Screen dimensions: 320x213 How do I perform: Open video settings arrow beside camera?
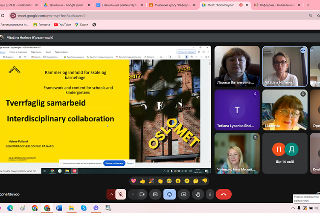[x=133, y=194]
